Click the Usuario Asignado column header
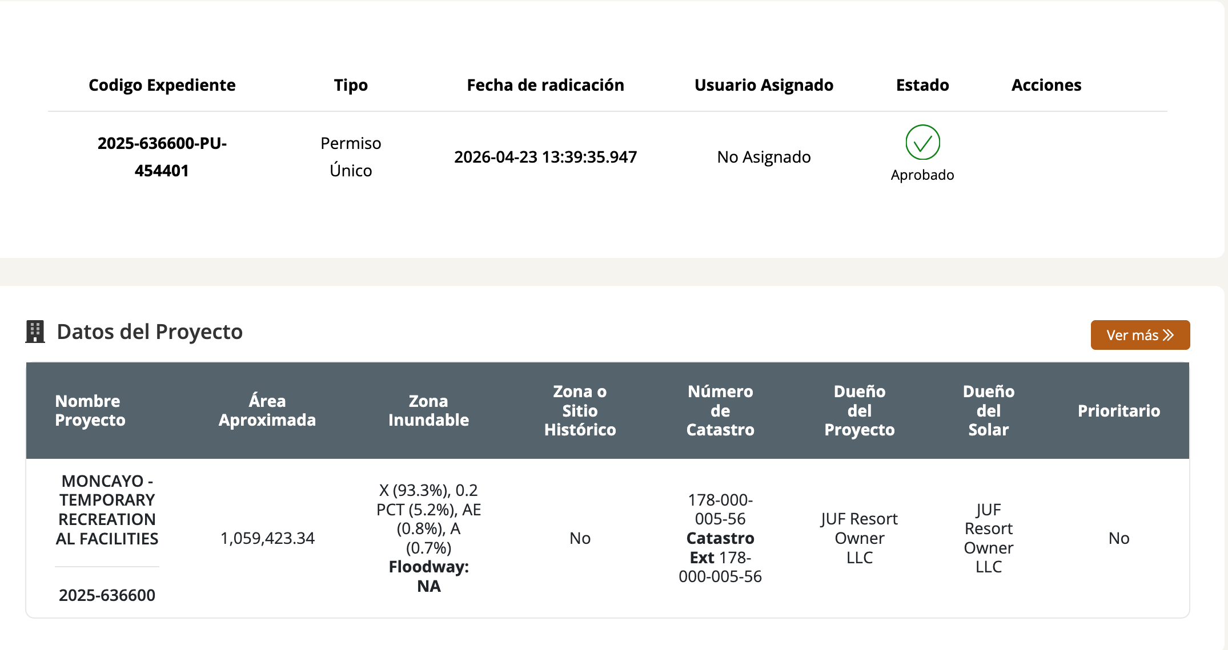Screen dimensions: 1228x650 pos(764,85)
